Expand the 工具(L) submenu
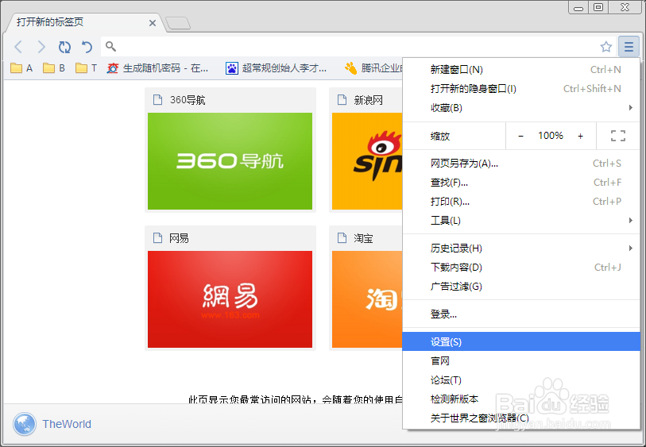The height and width of the screenshot is (447, 646). 521,221
